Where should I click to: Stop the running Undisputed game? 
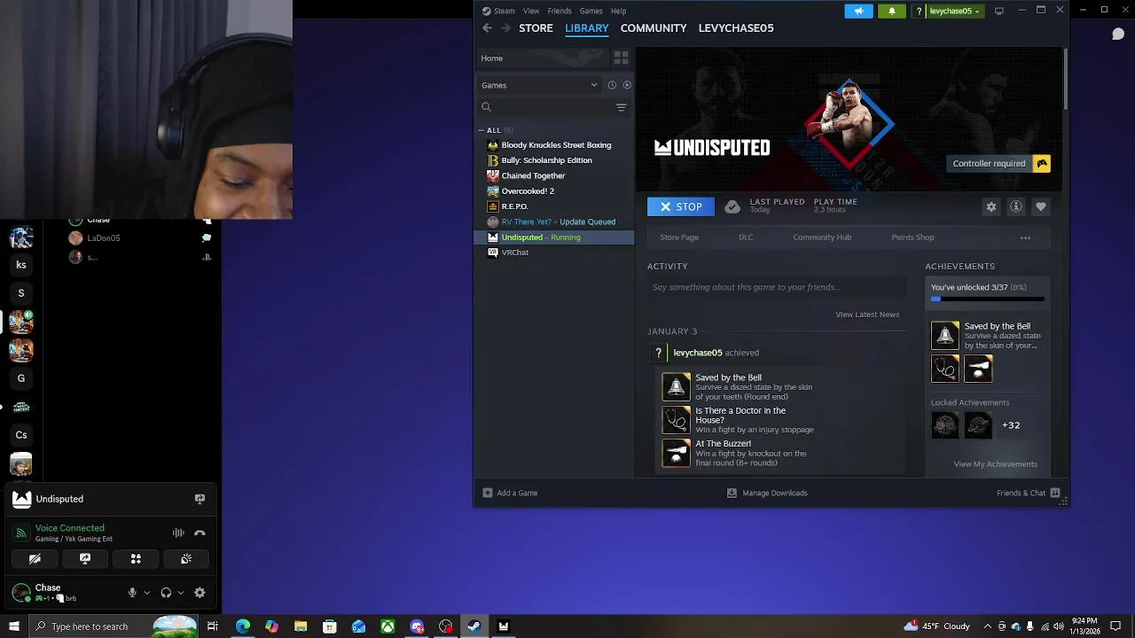tap(681, 206)
